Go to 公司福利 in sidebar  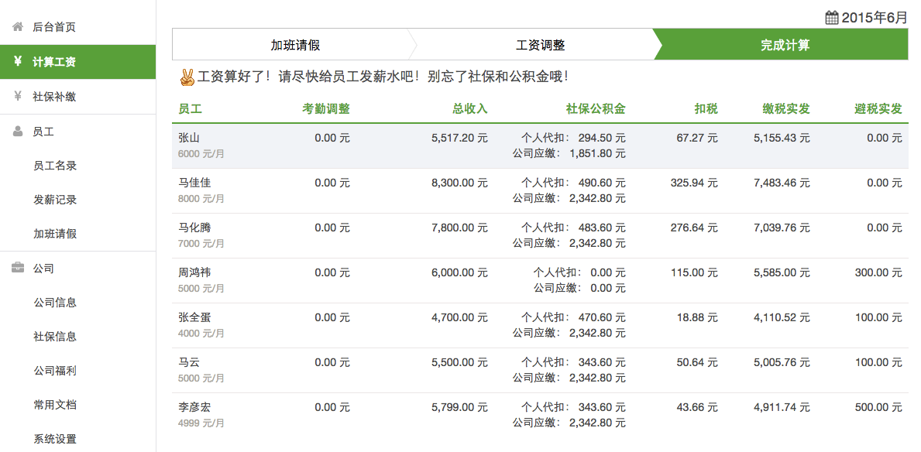point(55,371)
